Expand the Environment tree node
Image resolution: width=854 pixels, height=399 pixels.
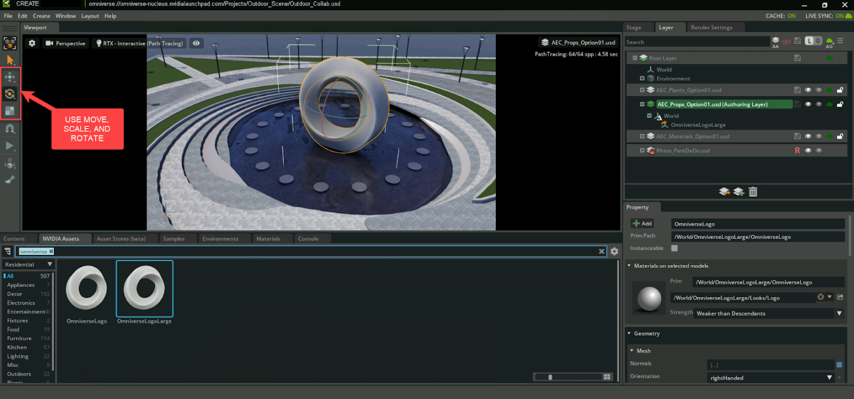tap(642, 78)
